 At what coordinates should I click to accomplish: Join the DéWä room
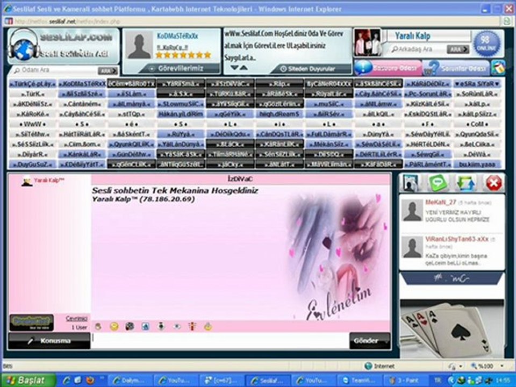point(477,154)
